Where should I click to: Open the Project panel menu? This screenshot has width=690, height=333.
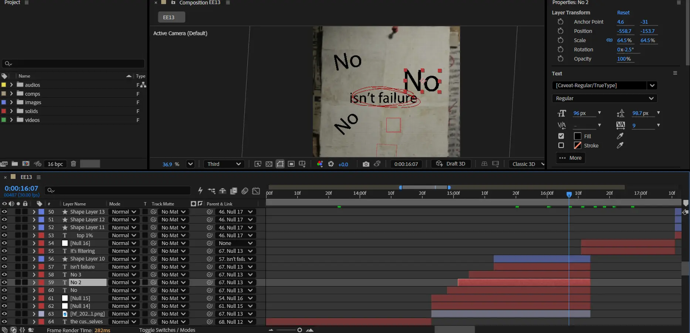coord(27,3)
